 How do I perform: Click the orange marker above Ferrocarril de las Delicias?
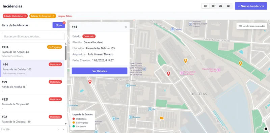coord(185,61)
